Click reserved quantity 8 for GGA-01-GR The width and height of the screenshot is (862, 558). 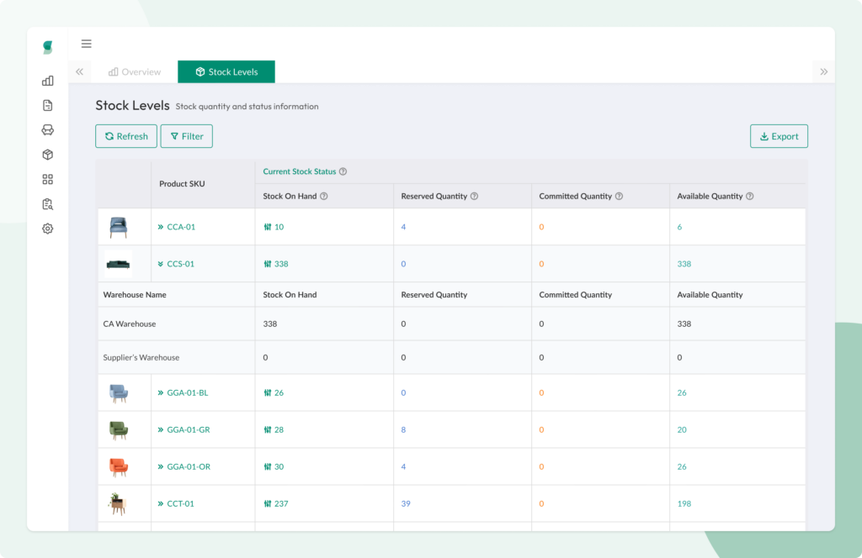coord(403,430)
